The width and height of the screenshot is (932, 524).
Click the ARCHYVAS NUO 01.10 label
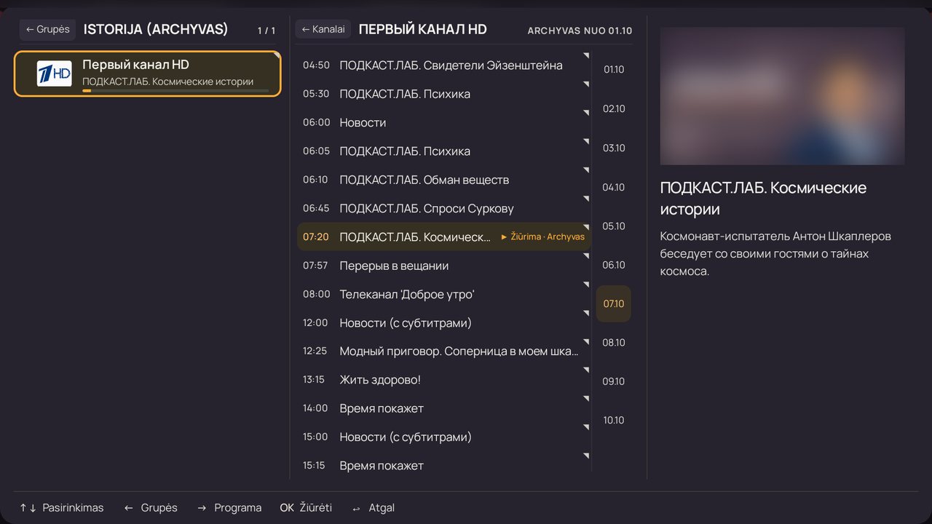[580, 31]
